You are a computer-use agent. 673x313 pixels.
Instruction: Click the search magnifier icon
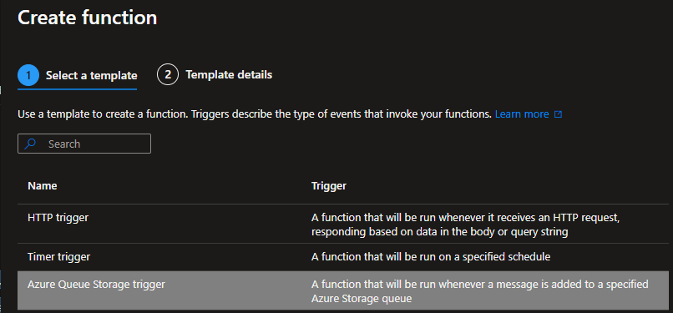click(x=30, y=144)
